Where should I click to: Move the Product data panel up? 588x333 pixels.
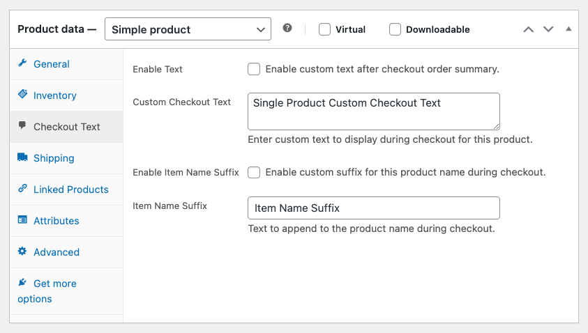coord(528,29)
